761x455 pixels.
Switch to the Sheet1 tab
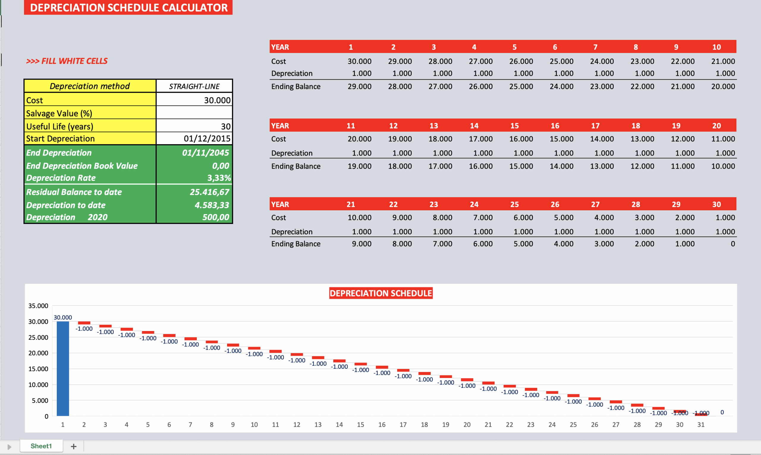pyautogui.click(x=41, y=446)
